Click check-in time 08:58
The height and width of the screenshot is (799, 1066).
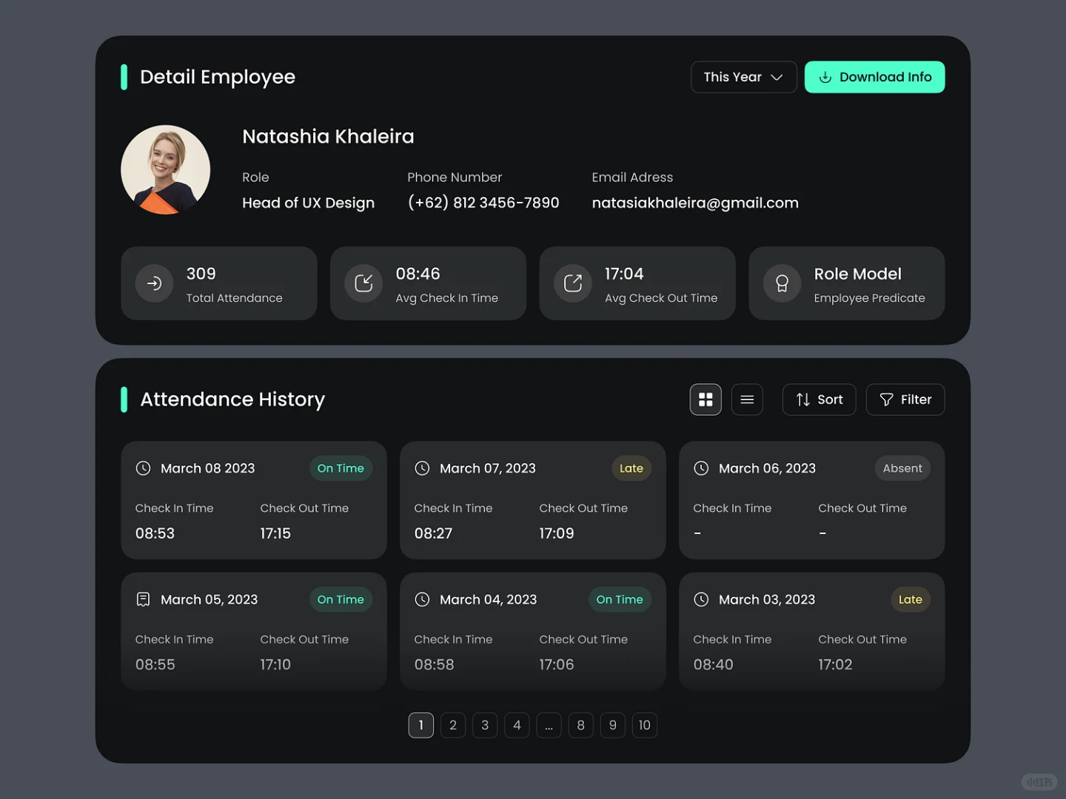[435, 664]
